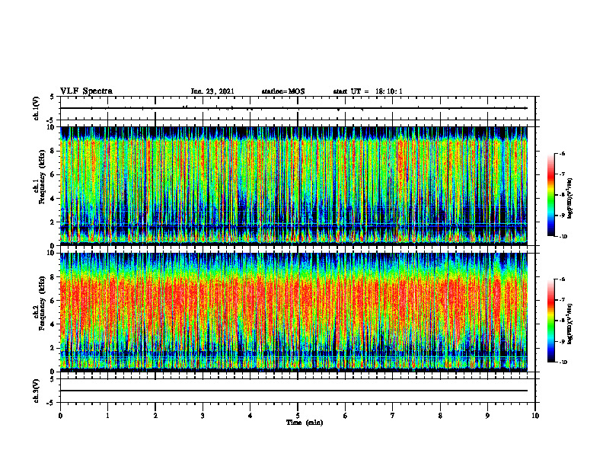Click "-8" label on ch.2 color scale

coord(562,321)
